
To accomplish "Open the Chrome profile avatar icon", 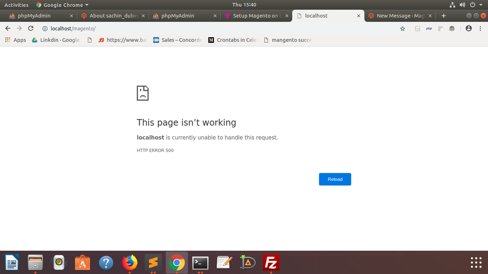I will coord(468,29).
